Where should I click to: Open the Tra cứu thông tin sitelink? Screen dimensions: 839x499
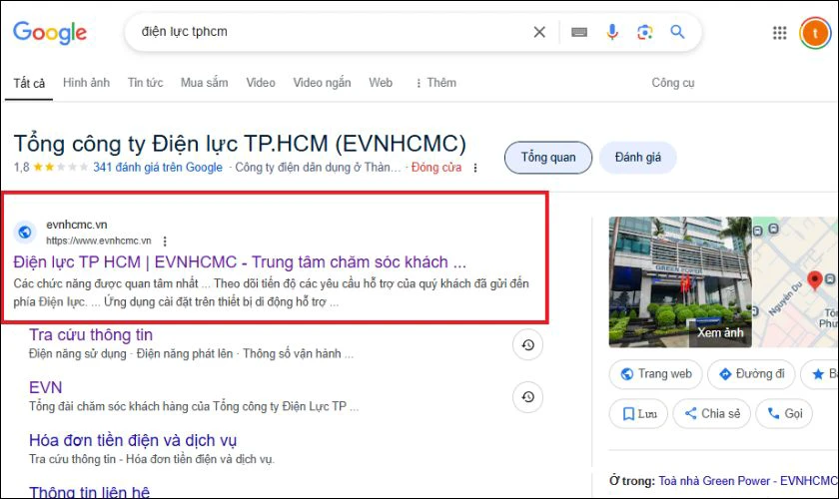[91, 334]
